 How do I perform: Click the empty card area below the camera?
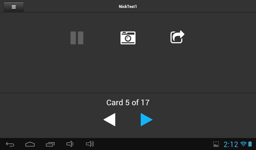coord(128,68)
